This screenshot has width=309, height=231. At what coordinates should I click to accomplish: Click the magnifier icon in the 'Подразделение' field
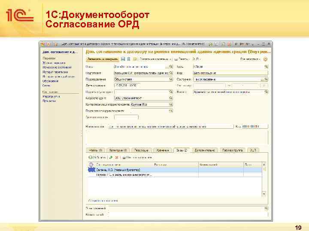click(171, 79)
